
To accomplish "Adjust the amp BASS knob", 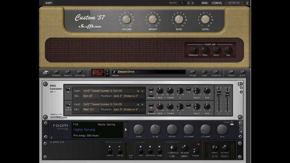I will coord(179,19).
